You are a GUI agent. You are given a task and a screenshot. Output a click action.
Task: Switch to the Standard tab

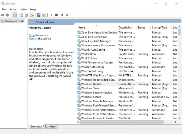(50, 127)
